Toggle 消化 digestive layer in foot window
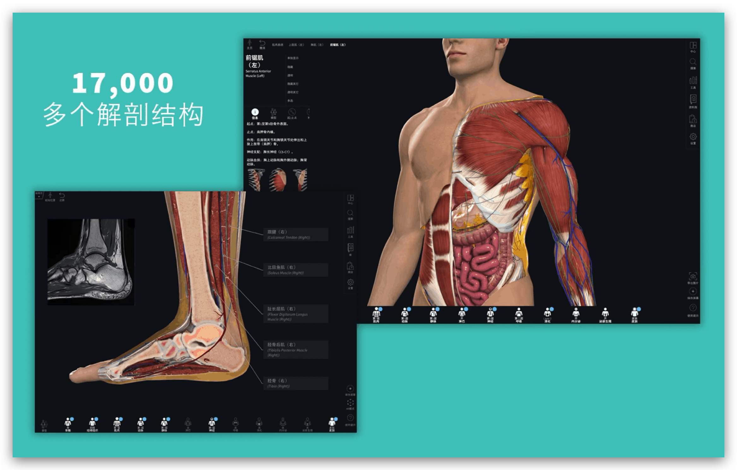The image size is (737, 470). click(x=259, y=425)
